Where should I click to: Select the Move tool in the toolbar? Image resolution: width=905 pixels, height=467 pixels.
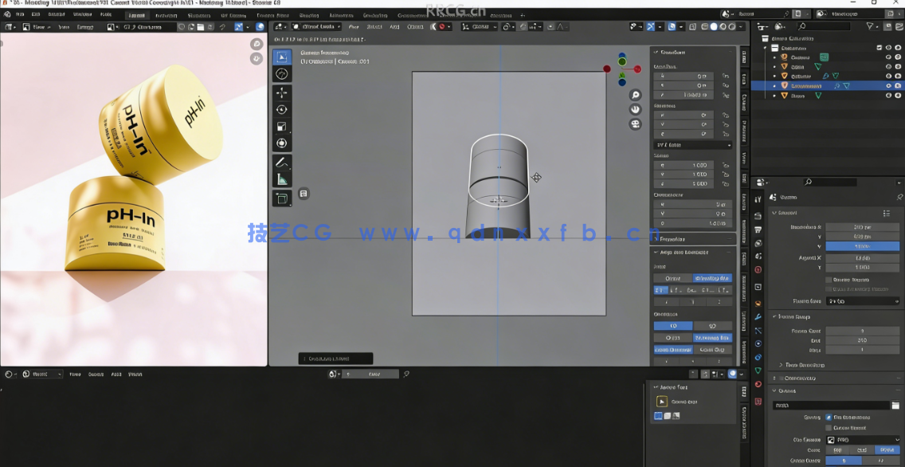tap(282, 92)
